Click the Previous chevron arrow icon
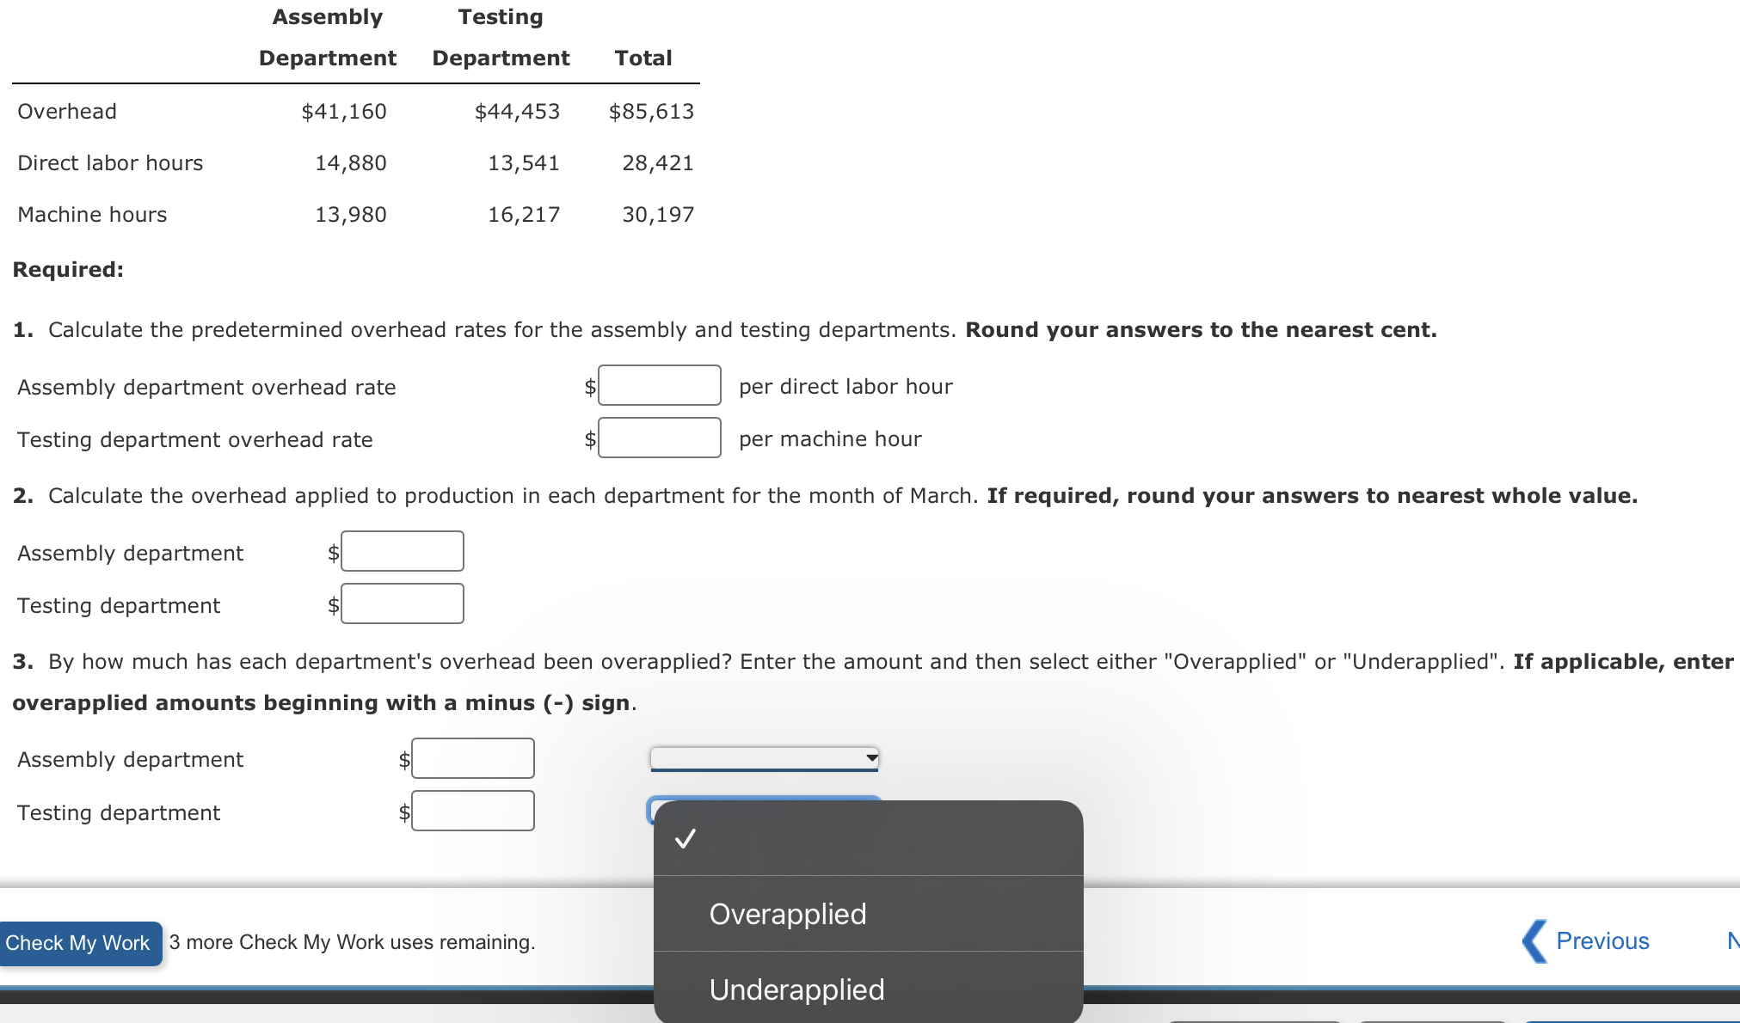Screen dimensions: 1740x1023 [x=1534, y=941]
